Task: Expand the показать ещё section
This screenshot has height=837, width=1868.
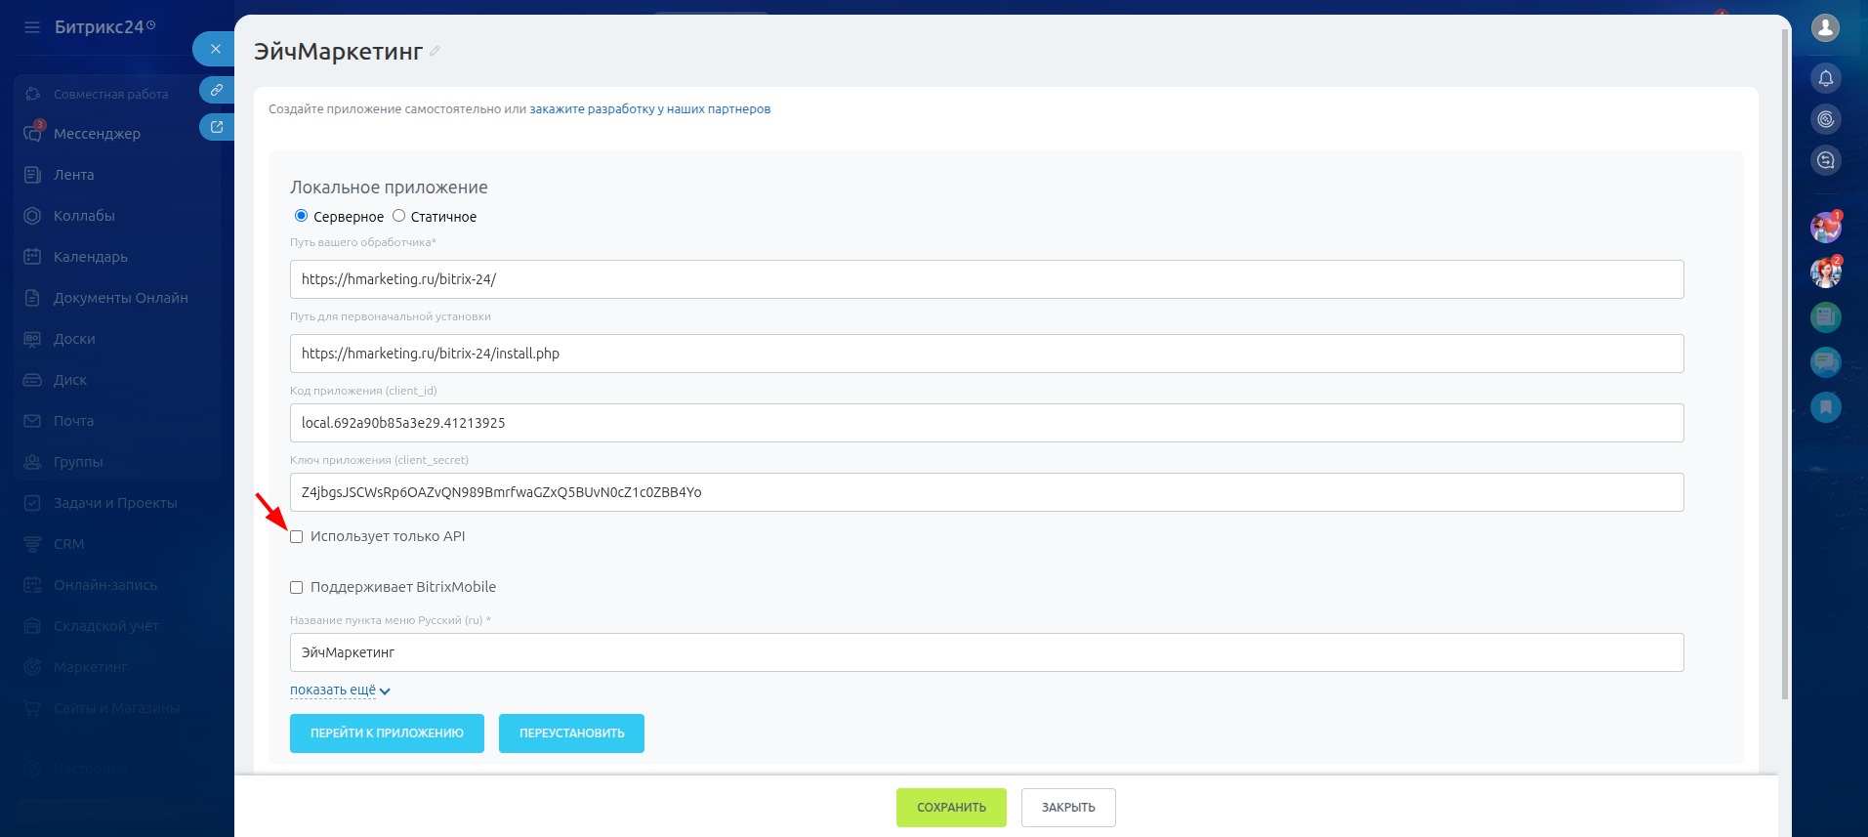Action: [x=339, y=691]
